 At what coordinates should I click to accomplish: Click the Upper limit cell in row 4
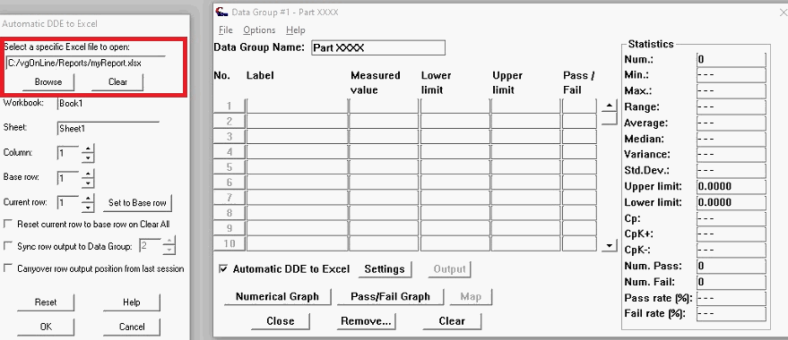tap(525, 151)
